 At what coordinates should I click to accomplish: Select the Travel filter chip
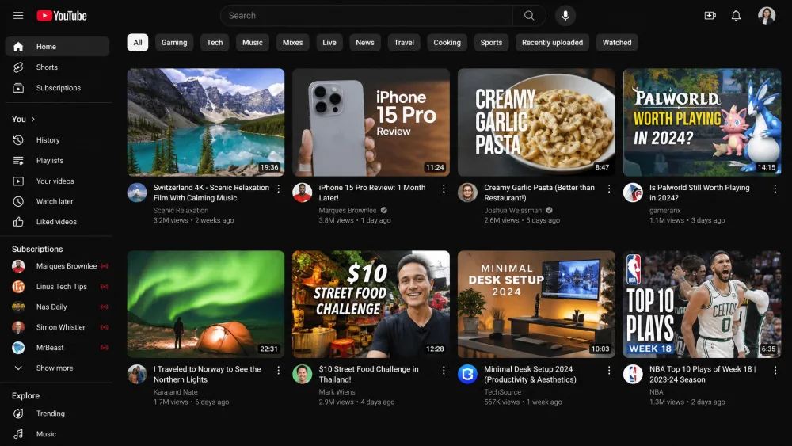coord(404,43)
